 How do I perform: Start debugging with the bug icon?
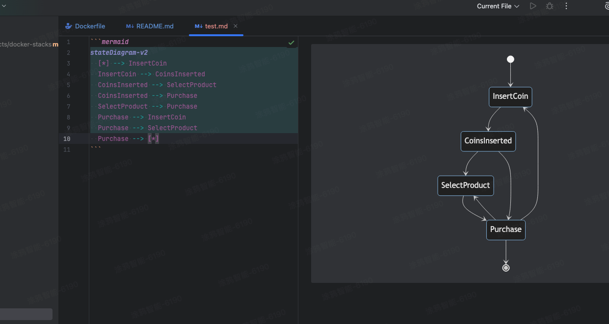pos(550,6)
